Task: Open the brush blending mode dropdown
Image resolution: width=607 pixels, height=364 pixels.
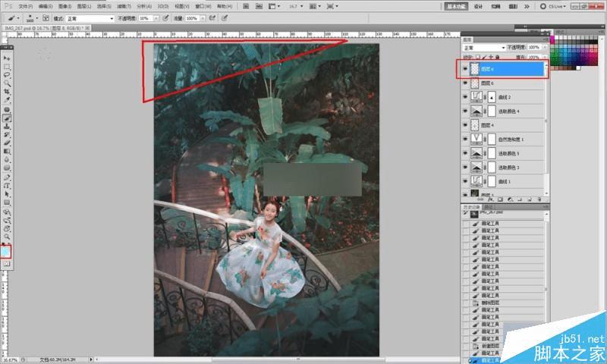Action: [x=90, y=17]
